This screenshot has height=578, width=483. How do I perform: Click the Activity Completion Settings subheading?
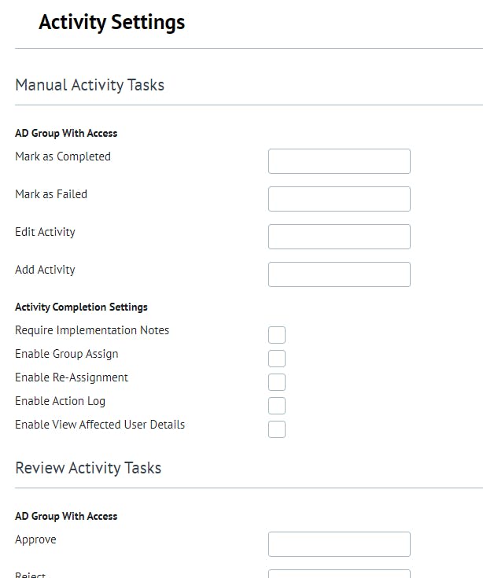pyautogui.click(x=81, y=307)
